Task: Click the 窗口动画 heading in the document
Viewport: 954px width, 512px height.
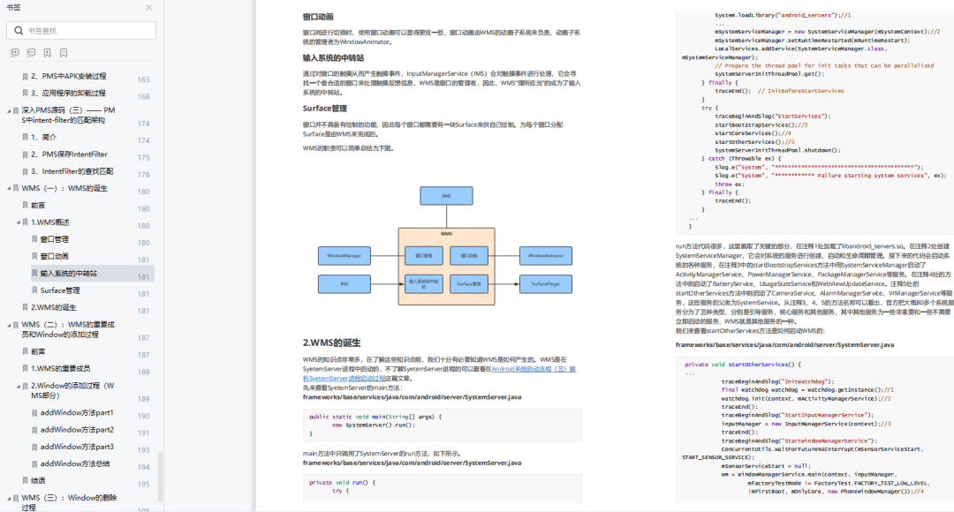Action: (318, 17)
